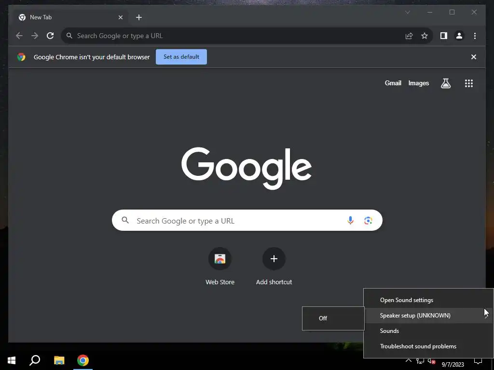Go back using the browser back arrow

[19, 36]
